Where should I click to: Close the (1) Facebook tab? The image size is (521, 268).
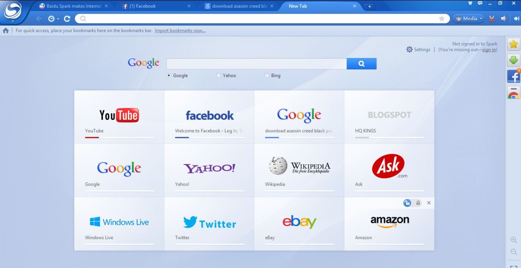(189, 6)
